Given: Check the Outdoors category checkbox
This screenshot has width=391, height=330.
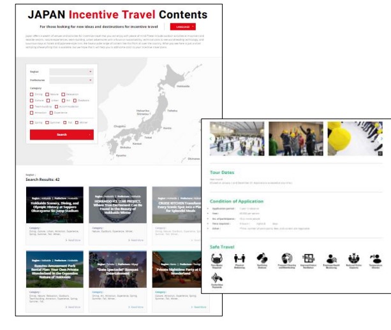Looking at the screenshot, I should pyautogui.click(x=75, y=101).
